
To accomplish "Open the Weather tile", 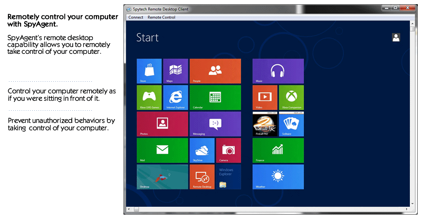I will [x=278, y=177].
